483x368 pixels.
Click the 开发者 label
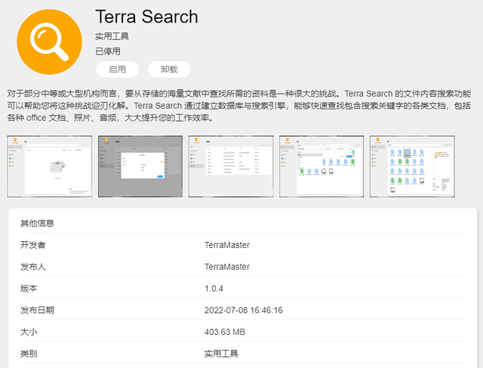tap(33, 245)
